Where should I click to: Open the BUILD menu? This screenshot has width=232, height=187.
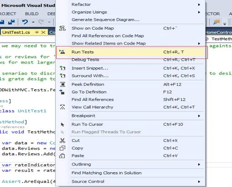pos(32,14)
